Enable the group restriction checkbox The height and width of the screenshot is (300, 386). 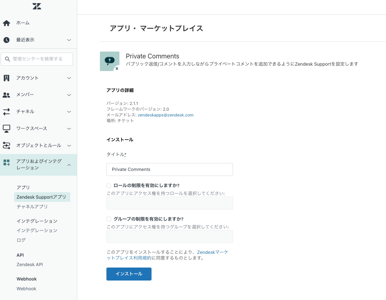[x=109, y=219]
